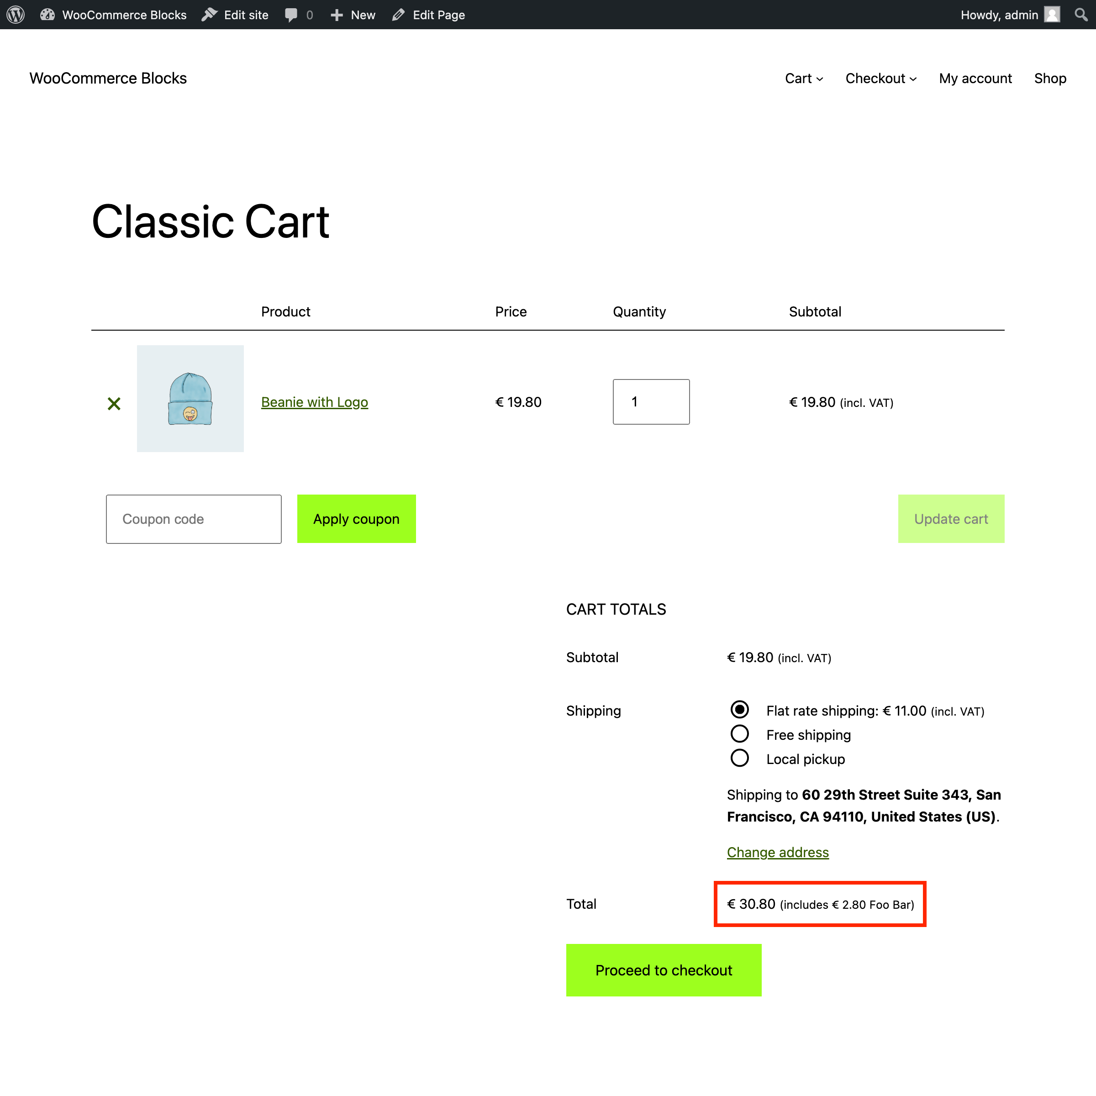The image size is (1096, 1096).
Task: Expand the Cart navigation dropdown
Action: [803, 78]
